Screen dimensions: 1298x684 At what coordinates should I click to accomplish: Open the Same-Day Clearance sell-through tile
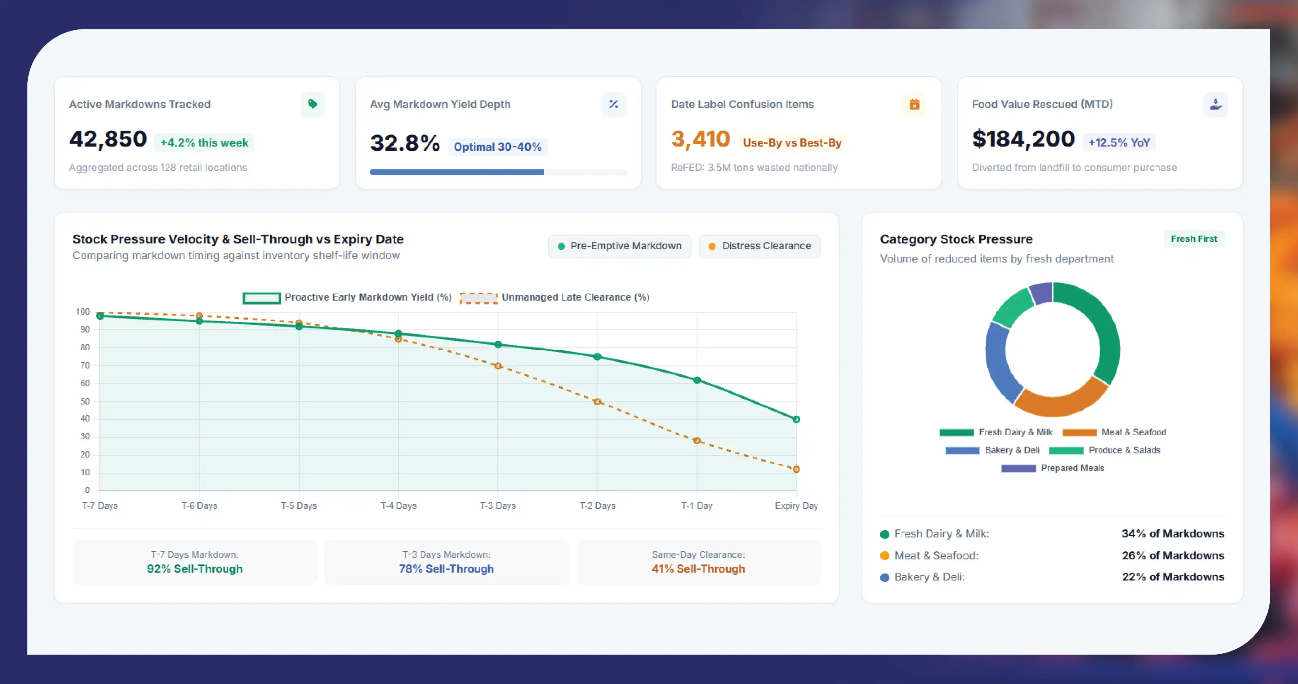pyautogui.click(x=698, y=562)
